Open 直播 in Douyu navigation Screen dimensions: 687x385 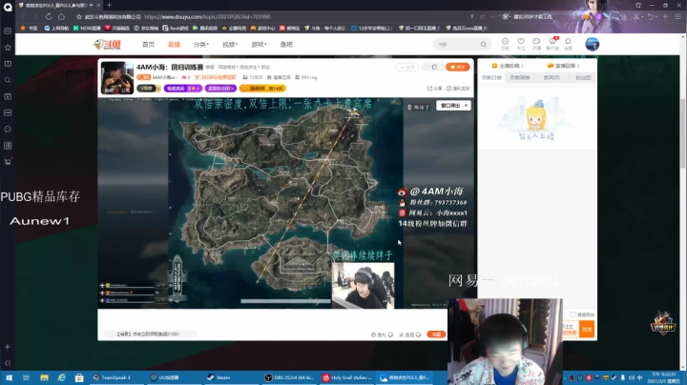[x=174, y=44]
